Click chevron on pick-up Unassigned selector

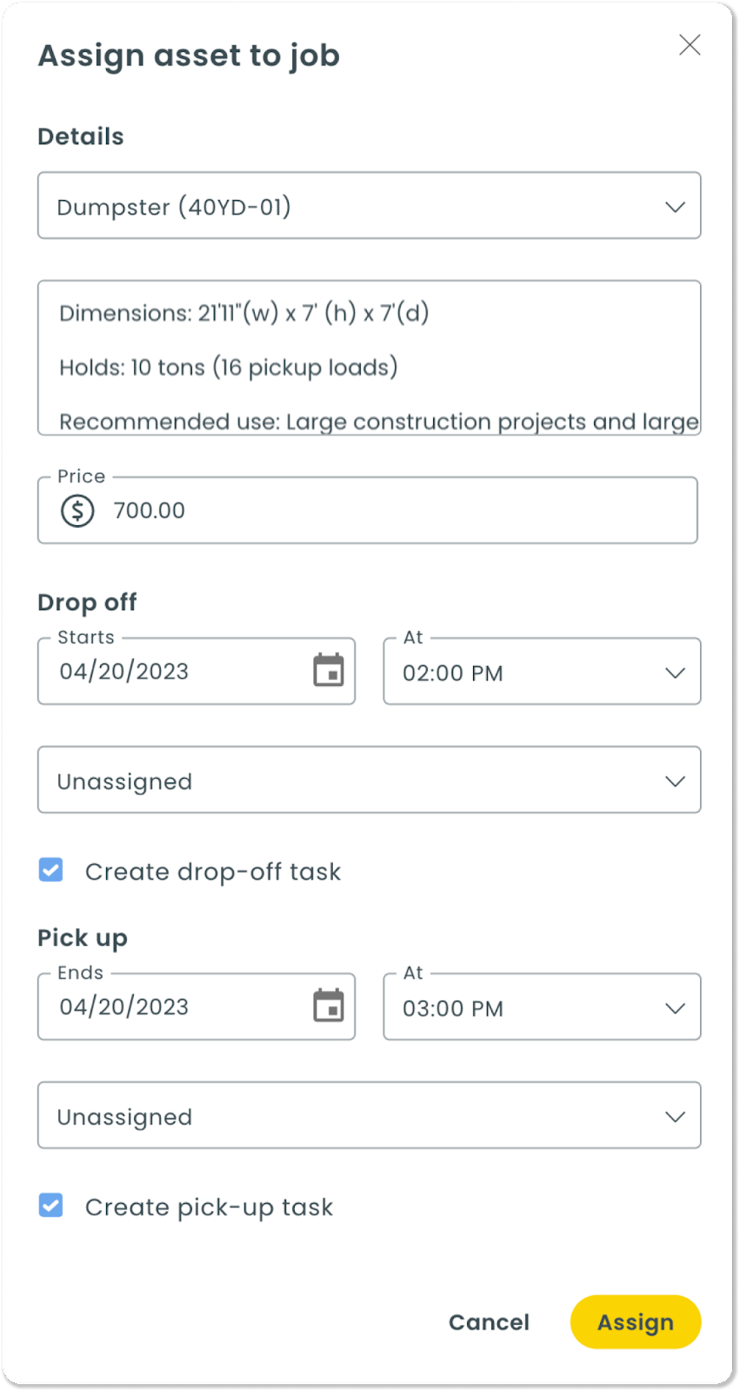pos(675,1117)
